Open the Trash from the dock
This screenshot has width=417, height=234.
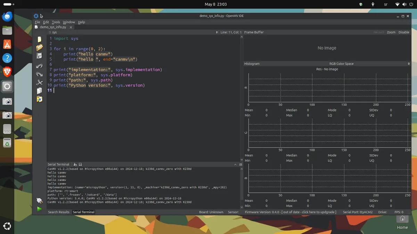tap(7, 143)
